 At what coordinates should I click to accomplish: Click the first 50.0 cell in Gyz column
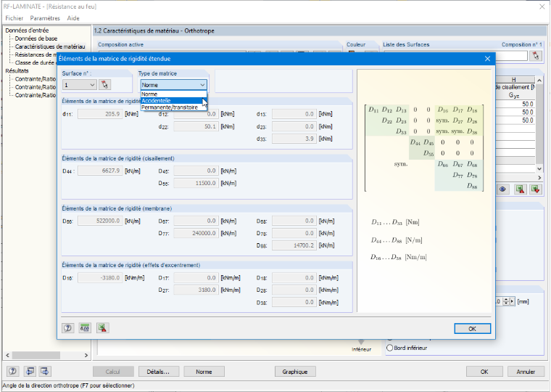[x=515, y=104]
